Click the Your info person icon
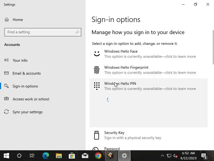 6,60
